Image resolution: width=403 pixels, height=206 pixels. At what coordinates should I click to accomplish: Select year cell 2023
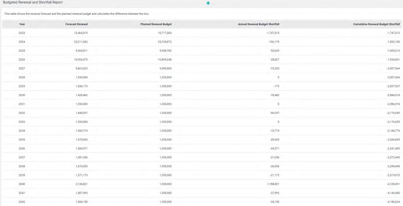[x=22, y=33]
